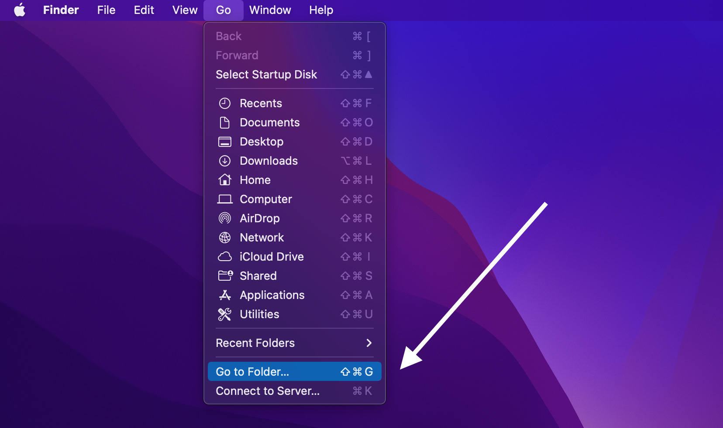Click the Applications icon

[x=224, y=295]
